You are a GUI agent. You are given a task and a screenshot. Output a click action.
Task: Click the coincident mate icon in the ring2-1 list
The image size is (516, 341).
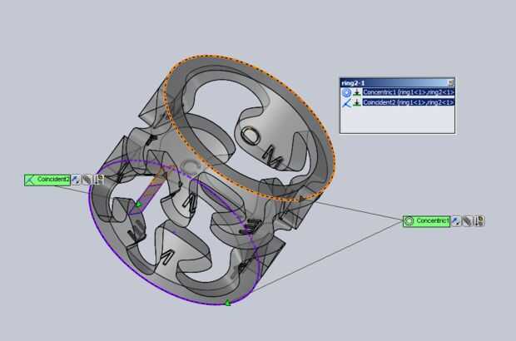[346, 103]
